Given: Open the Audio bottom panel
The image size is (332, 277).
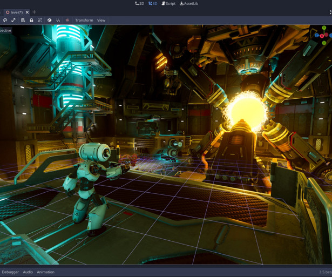Looking at the screenshot, I should pyautogui.click(x=28, y=272).
